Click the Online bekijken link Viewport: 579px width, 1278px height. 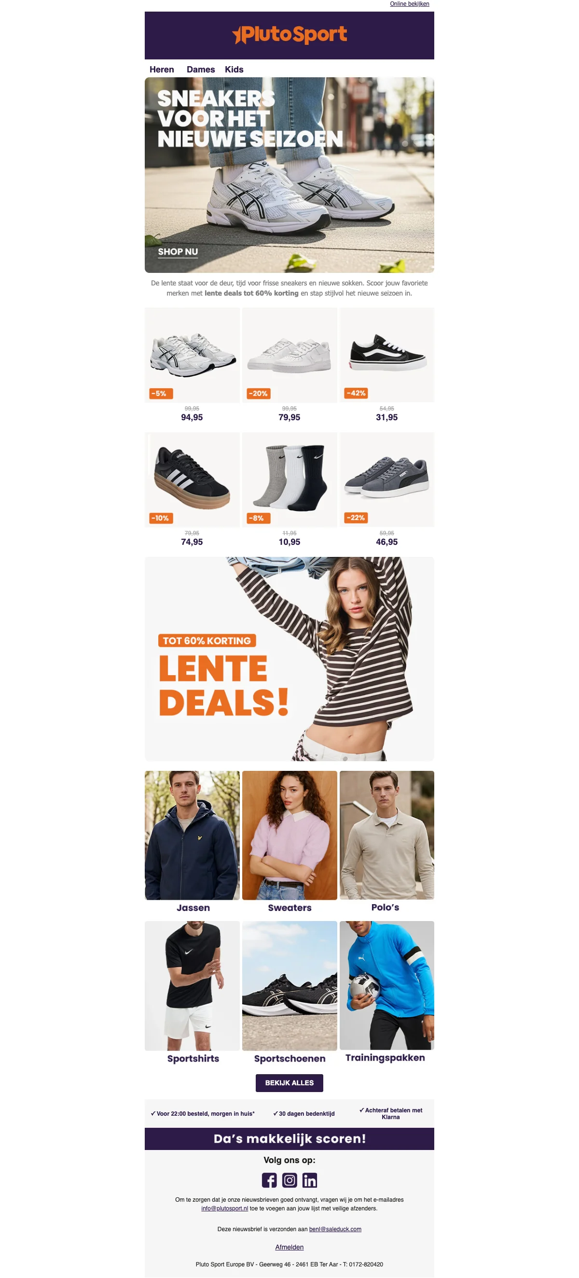click(x=410, y=4)
